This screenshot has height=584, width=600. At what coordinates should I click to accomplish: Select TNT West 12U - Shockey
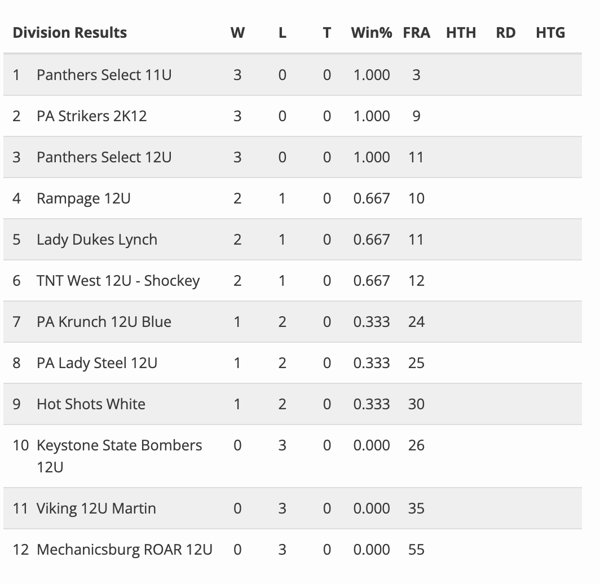[x=118, y=281]
